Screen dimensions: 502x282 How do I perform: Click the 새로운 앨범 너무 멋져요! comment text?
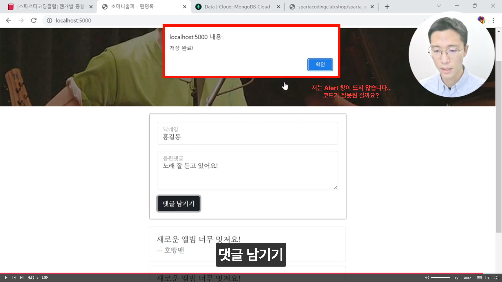pyautogui.click(x=198, y=239)
